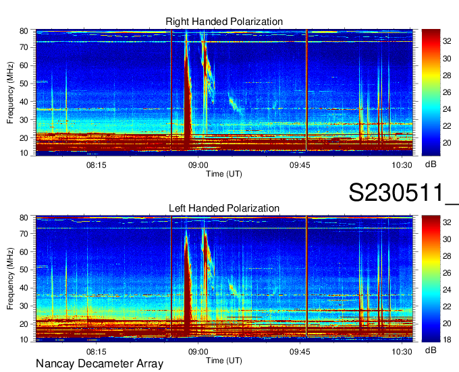
Task: Click the 22 dB tick on Right Handed colorbar
Action: (447, 126)
